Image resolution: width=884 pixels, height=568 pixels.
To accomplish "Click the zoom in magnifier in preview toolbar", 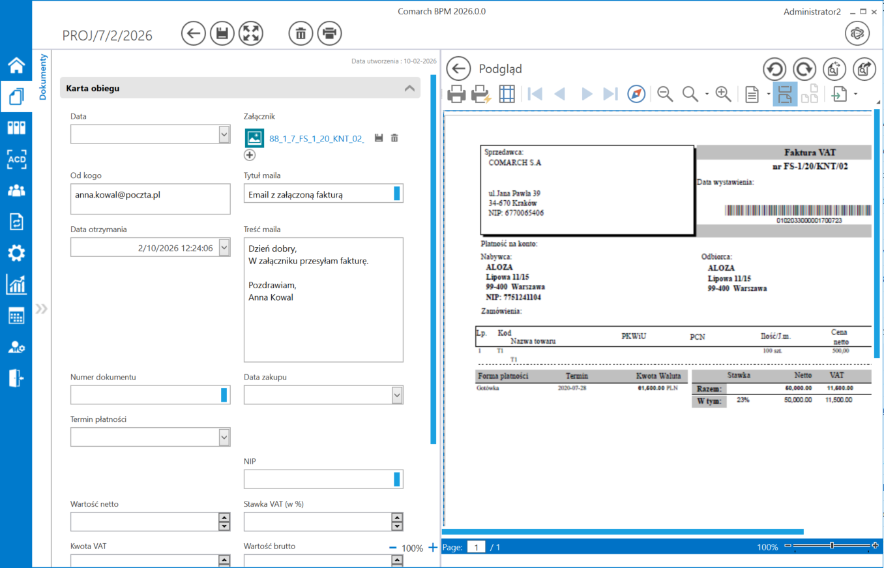I will point(723,95).
